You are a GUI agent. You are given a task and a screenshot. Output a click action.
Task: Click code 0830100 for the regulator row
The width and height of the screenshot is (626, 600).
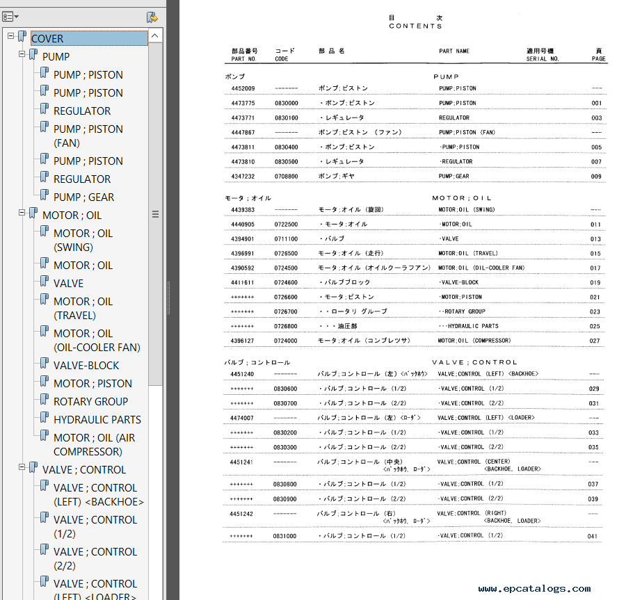click(287, 118)
